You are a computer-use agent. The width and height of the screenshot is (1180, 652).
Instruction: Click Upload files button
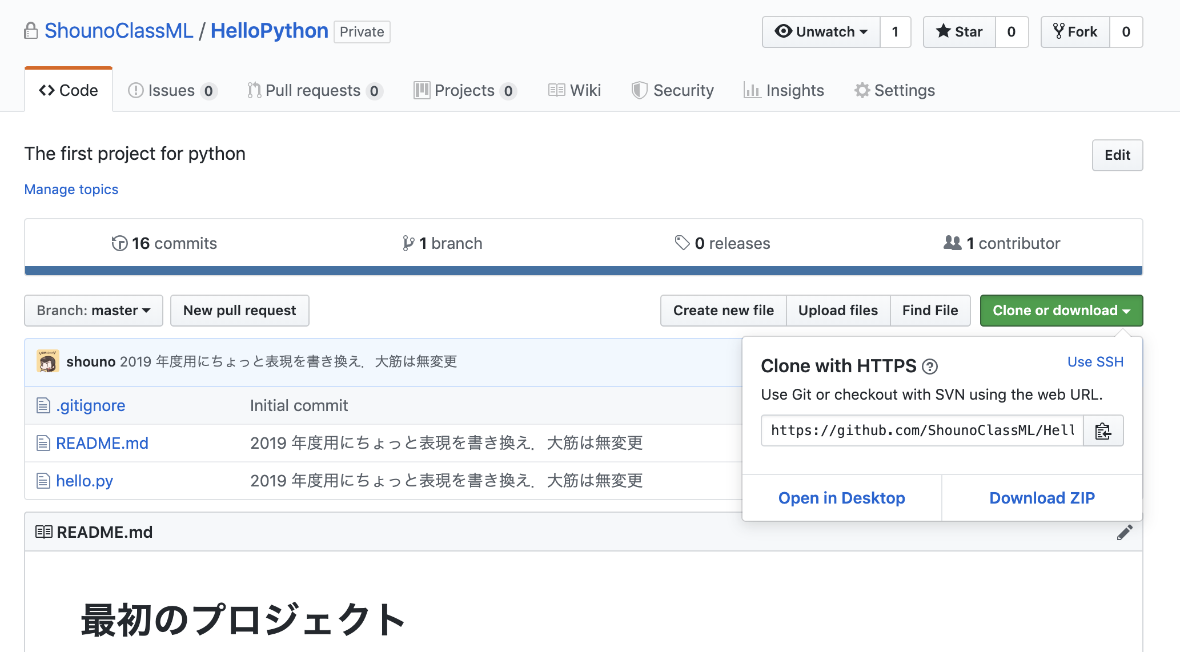(838, 311)
